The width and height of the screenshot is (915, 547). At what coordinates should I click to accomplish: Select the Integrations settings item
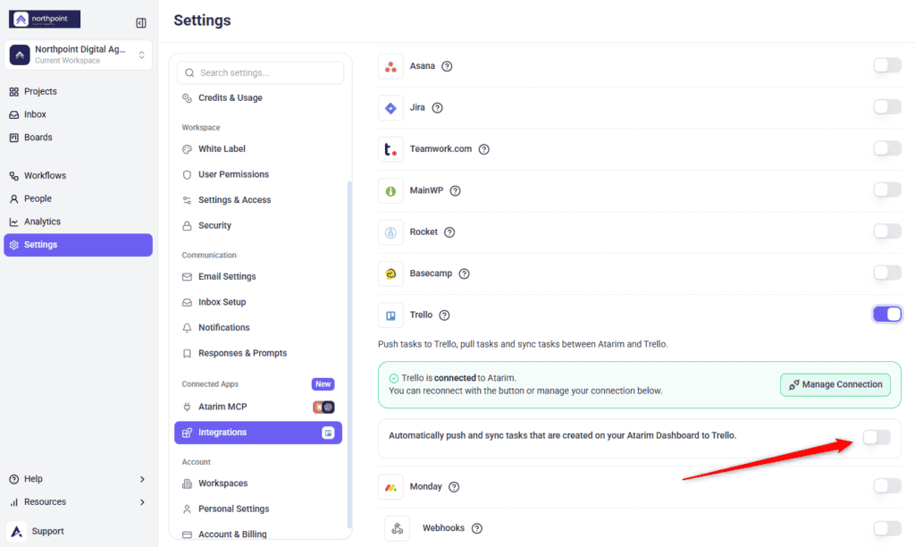click(x=258, y=433)
